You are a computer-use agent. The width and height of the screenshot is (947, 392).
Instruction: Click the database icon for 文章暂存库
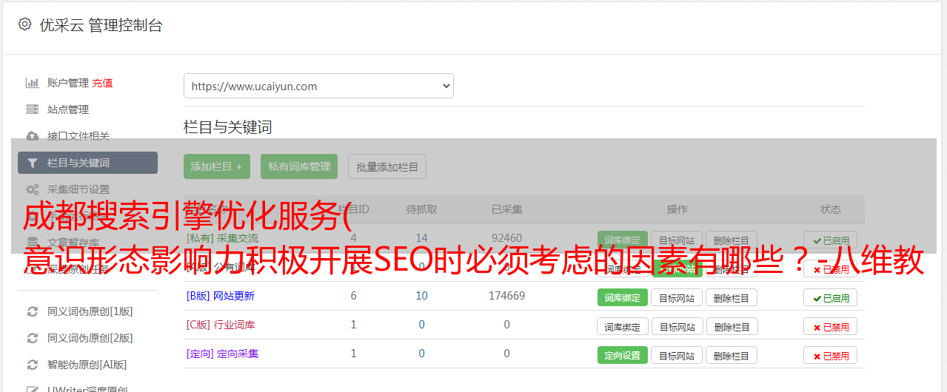32,242
